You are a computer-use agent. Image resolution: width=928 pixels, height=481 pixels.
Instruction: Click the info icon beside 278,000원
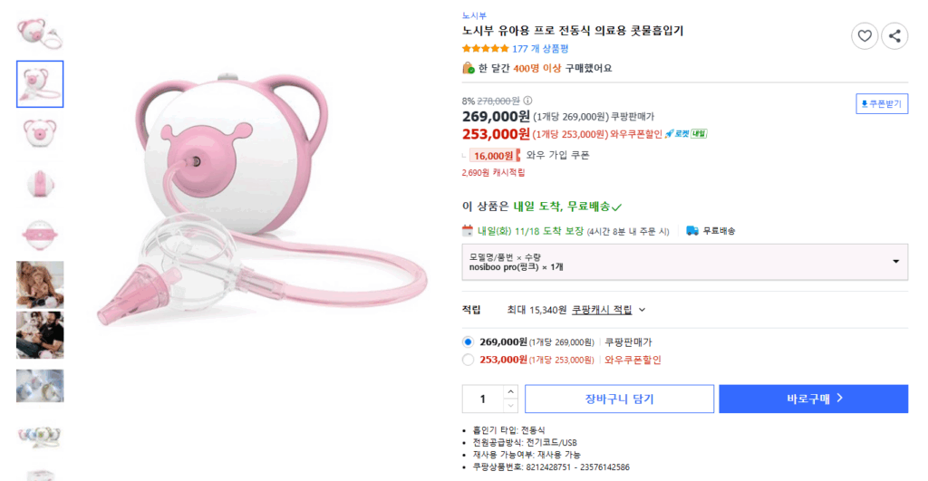click(528, 101)
